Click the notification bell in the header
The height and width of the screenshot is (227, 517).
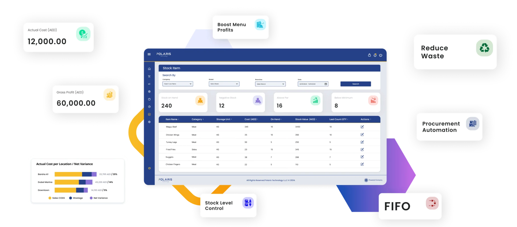coord(375,55)
